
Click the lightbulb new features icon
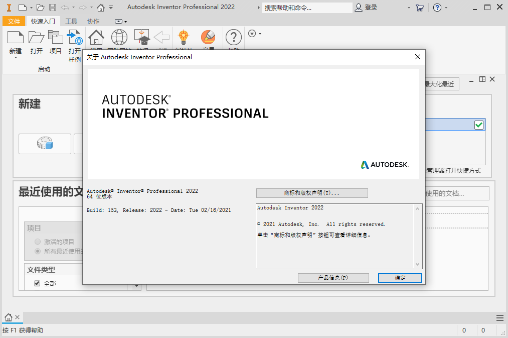[184, 37]
